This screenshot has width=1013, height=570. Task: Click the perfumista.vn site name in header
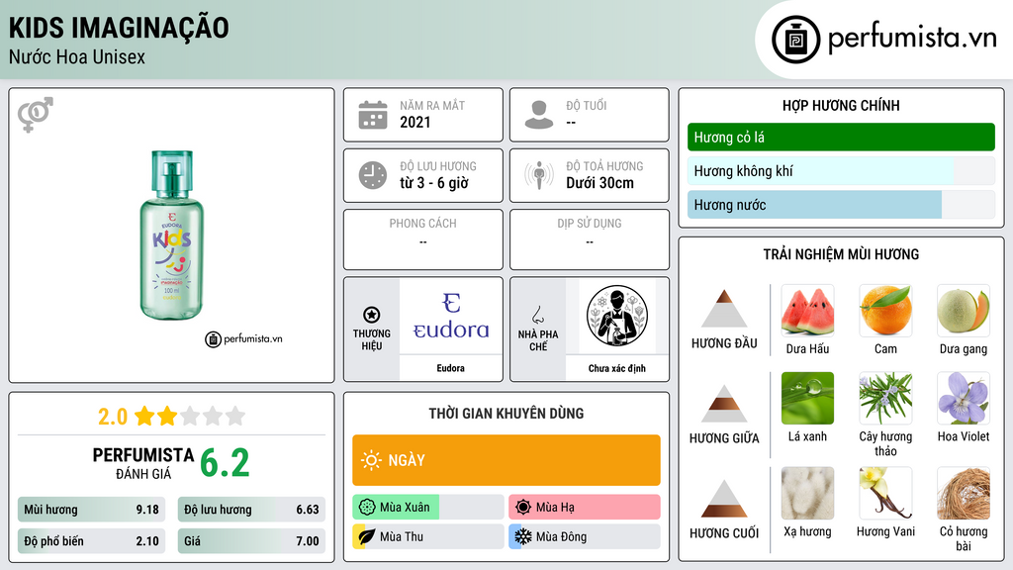tap(912, 39)
